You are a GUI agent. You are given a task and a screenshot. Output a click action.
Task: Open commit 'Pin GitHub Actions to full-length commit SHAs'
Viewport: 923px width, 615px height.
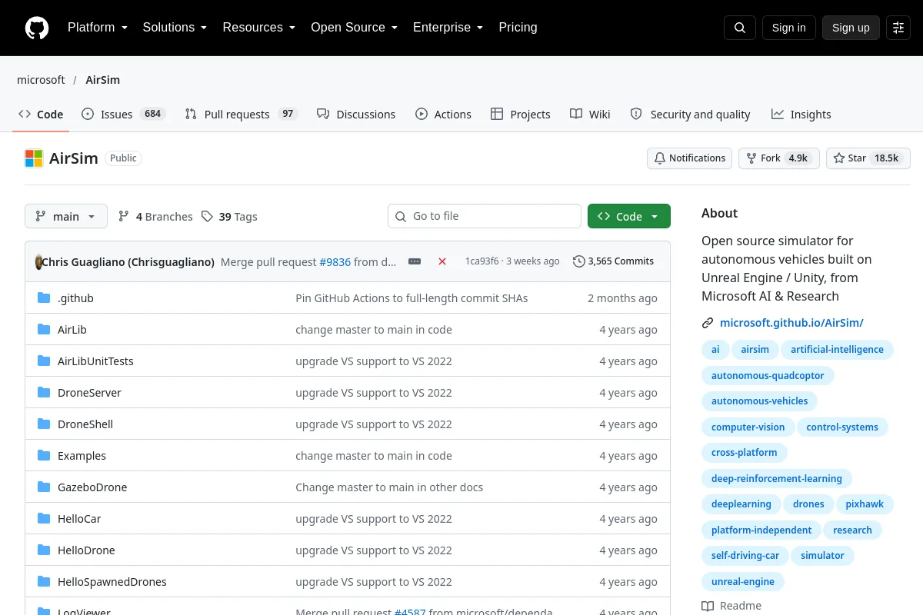point(412,298)
